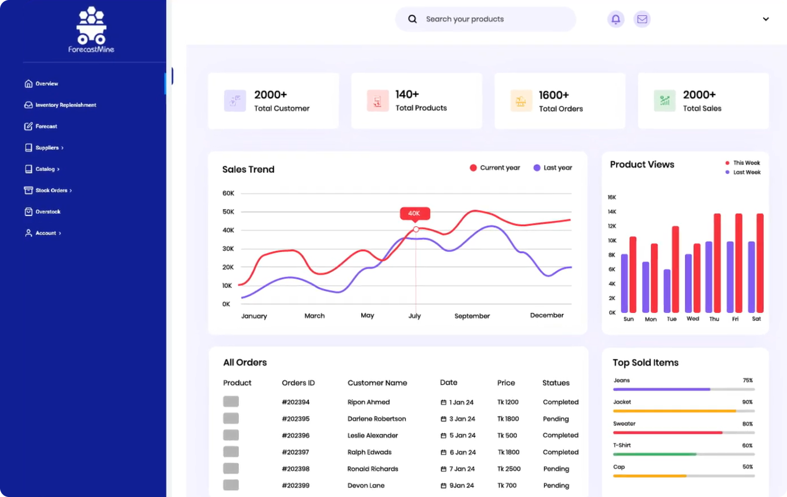Toggle the Current year legend series
Image resolution: width=787 pixels, height=497 pixels.
point(495,168)
